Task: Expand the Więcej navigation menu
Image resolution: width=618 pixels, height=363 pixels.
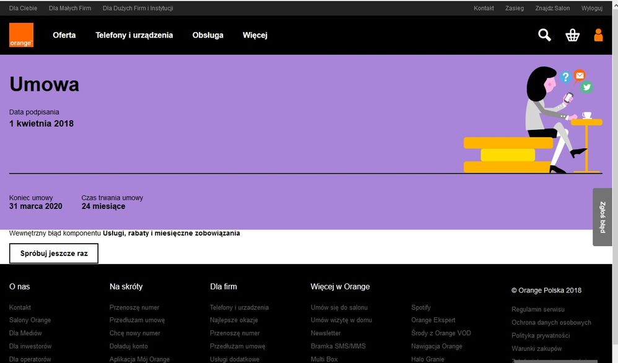Action: [255, 35]
